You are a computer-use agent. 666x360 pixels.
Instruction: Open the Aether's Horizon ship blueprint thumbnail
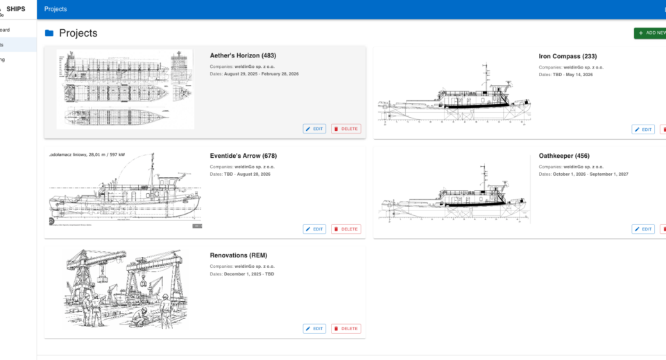click(126, 89)
